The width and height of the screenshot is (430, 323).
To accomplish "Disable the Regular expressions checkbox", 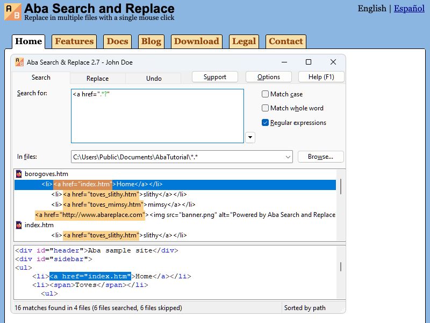I will click(265, 122).
